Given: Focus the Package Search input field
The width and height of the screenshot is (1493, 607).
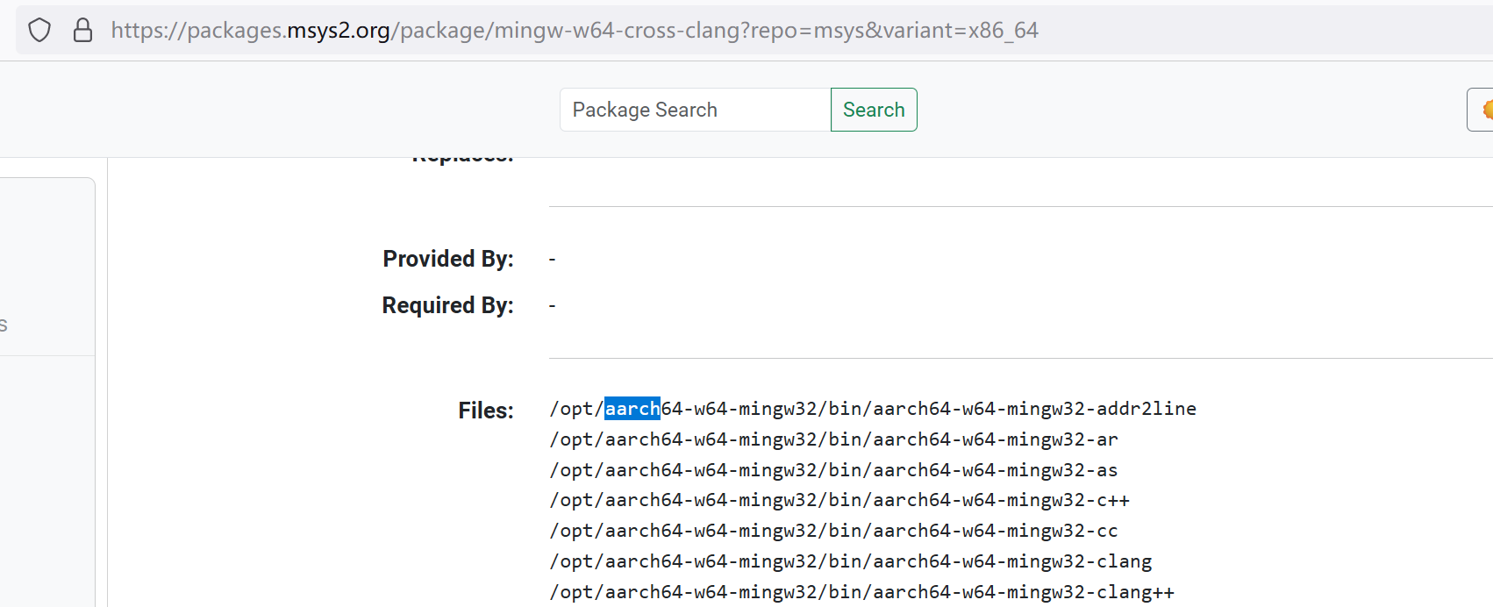Looking at the screenshot, I should (x=695, y=110).
